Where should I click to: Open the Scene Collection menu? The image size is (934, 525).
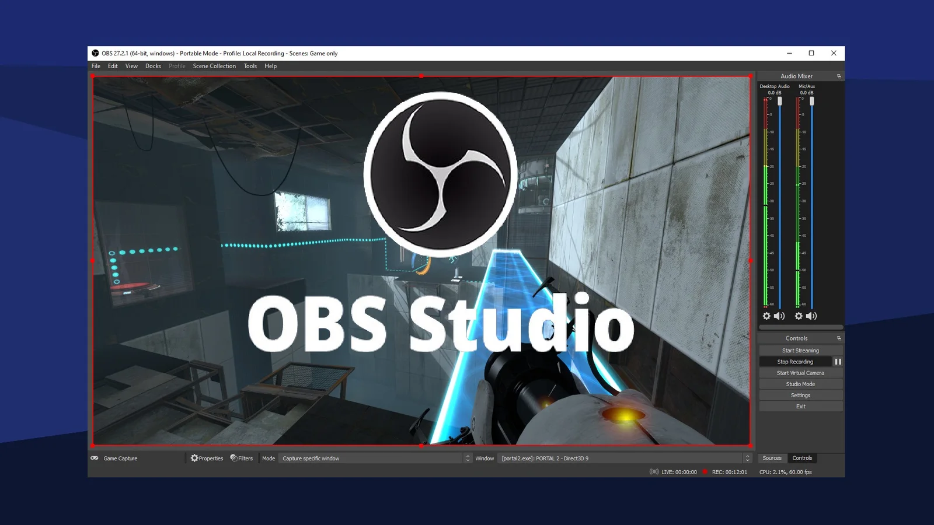(214, 66)
